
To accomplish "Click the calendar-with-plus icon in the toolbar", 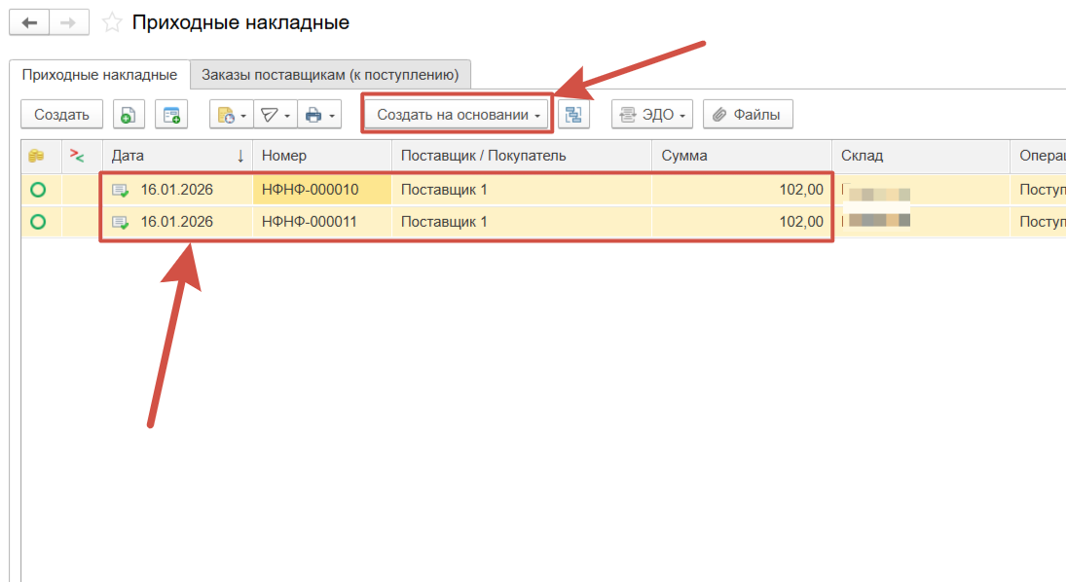I will 171,115.
